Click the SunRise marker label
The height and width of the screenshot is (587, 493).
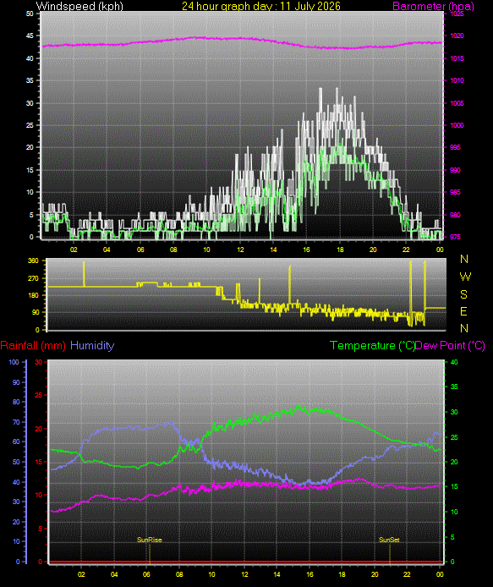pos(150,540)
